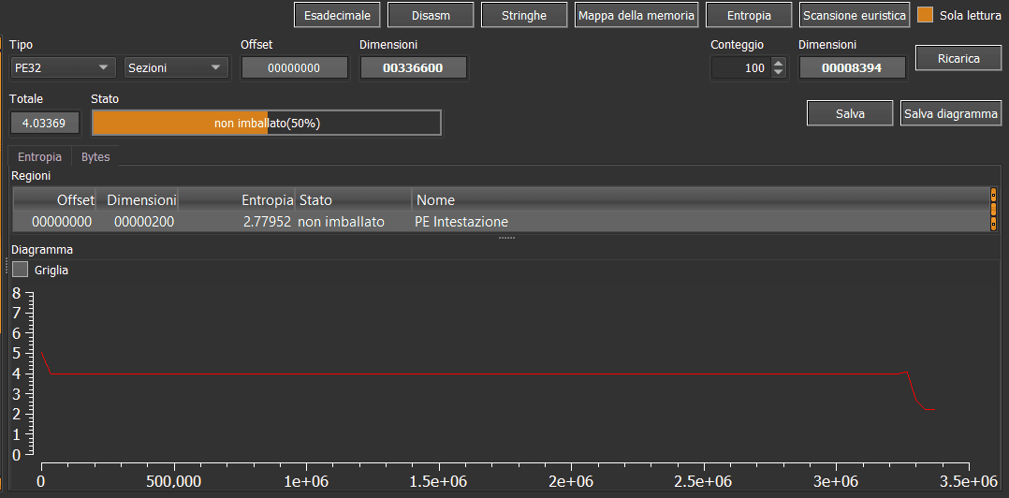Open Mappa della memoria
Screen dimensions: 1009x498
(636, 15)
